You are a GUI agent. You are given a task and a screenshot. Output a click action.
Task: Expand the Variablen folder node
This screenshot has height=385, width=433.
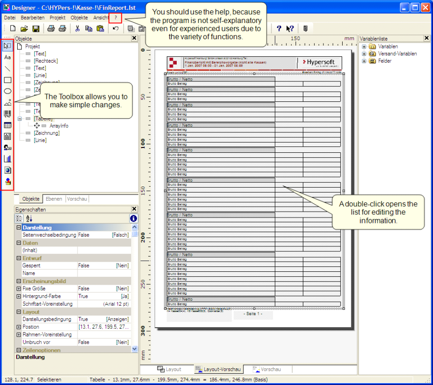point(364,47)
